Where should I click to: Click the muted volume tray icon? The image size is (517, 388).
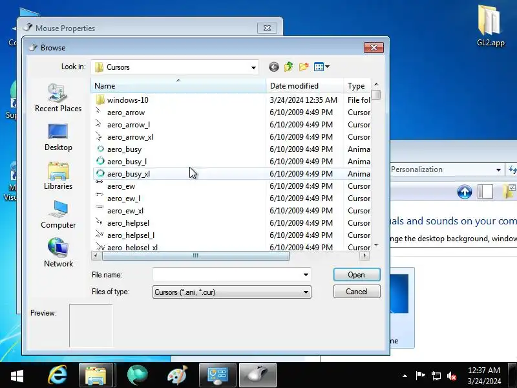click(x=452, y=376)
